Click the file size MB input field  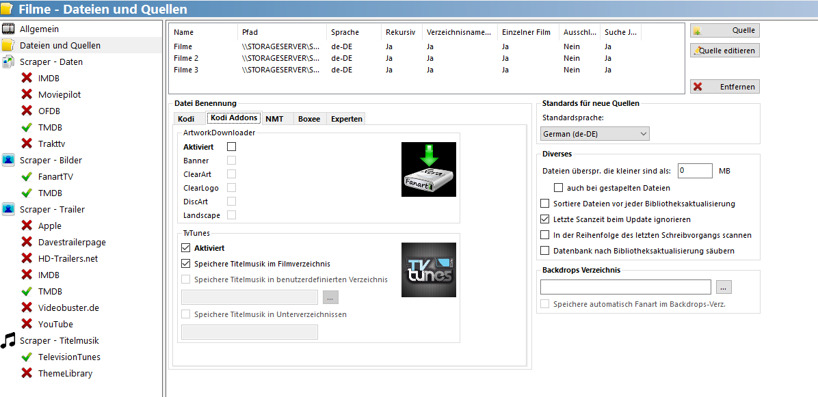pos(694,170)
